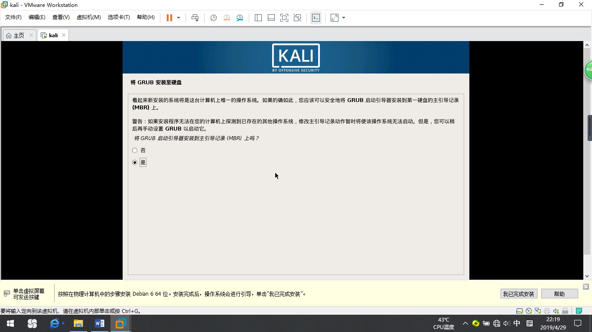The image size is (592, 332).
Task: Expand the stretch display dropdown arrow
Action: tap(344, 18)
